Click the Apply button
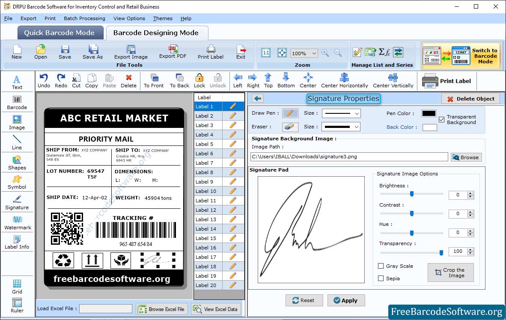Image resolution: width=506 pixels, height=320 pixels. coord(346,300)
